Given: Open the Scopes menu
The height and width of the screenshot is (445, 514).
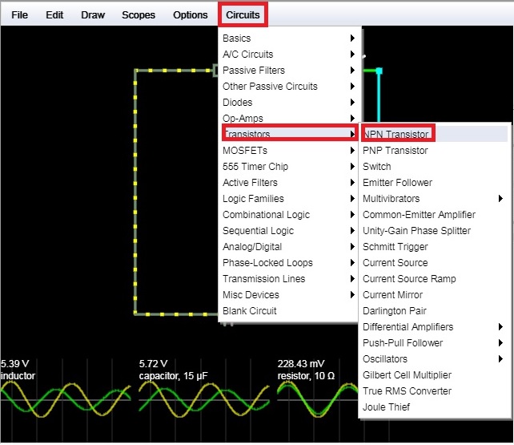Looking at the screenshot, I should (x=139, y=15).
